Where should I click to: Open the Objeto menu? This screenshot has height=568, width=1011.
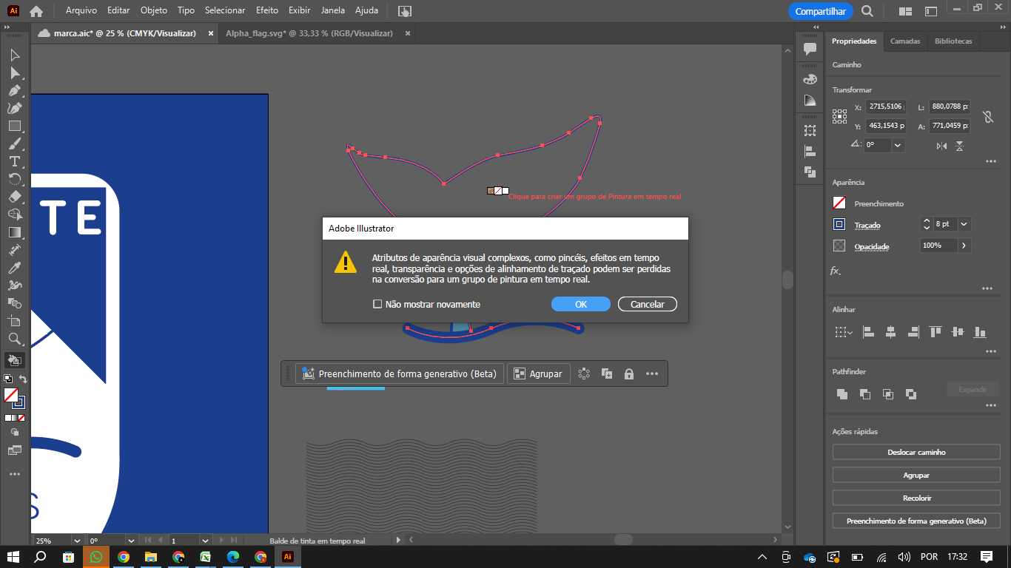[154, 10]
